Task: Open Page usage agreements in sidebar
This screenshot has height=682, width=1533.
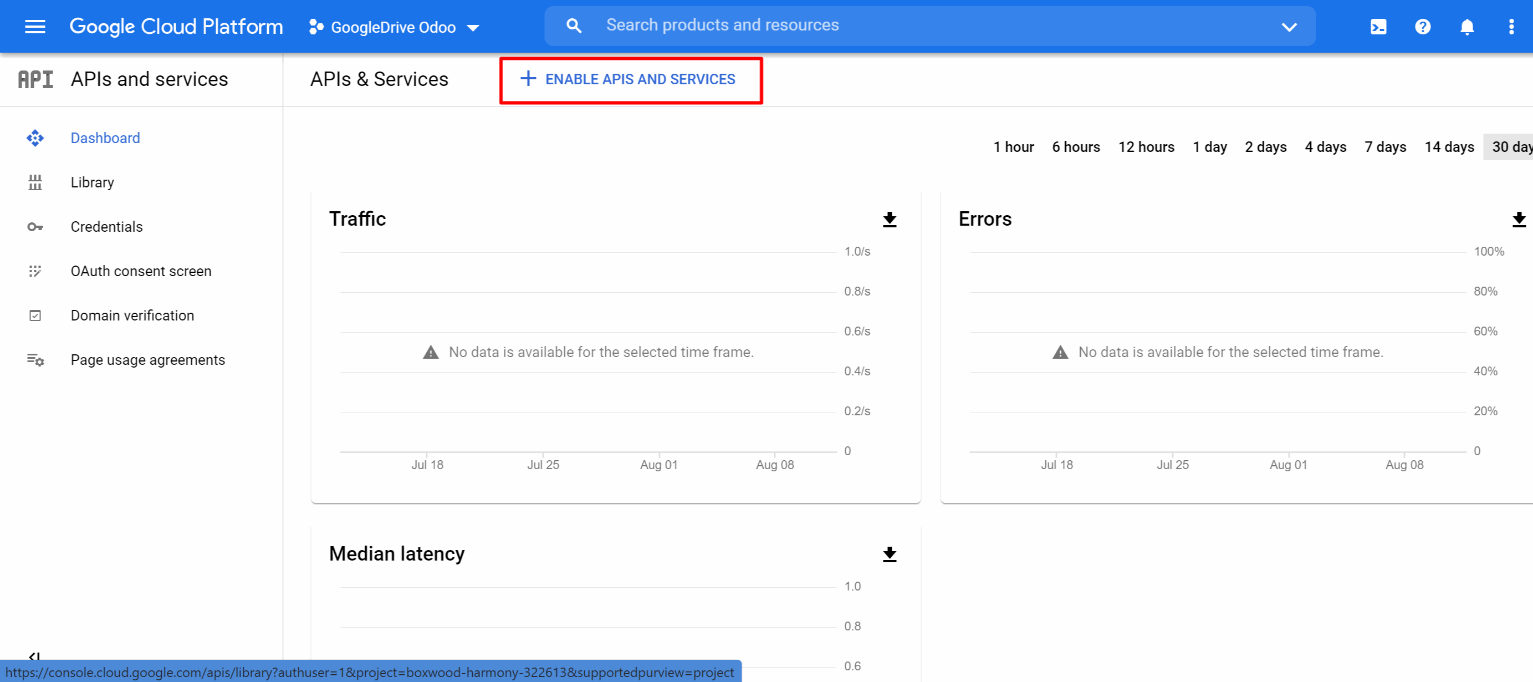Action: (147, 360)
